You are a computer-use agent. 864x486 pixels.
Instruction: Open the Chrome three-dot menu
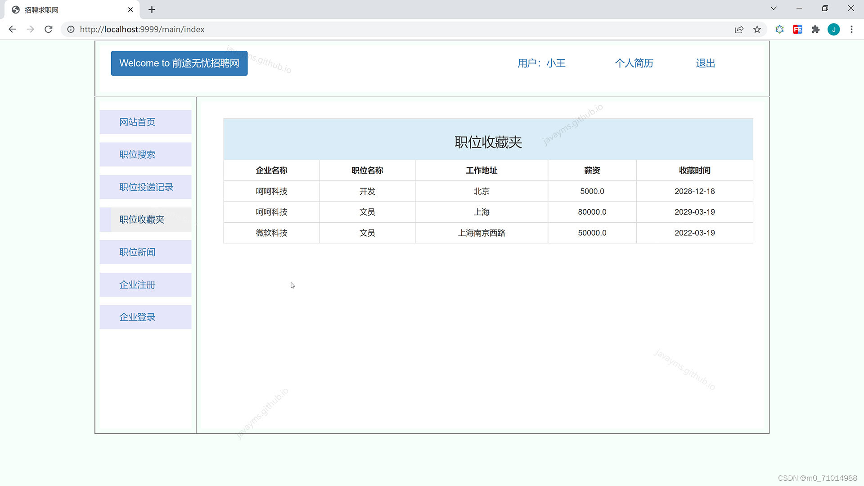pyautogui.click(x=851, y=29)
